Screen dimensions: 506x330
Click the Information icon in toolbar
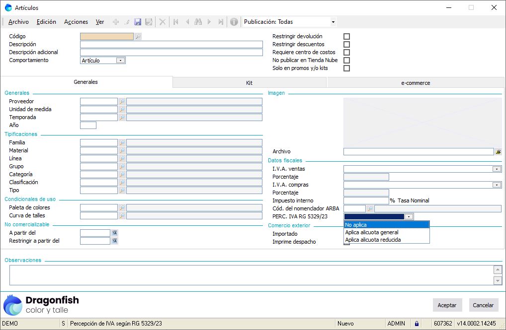coord(234,22)
